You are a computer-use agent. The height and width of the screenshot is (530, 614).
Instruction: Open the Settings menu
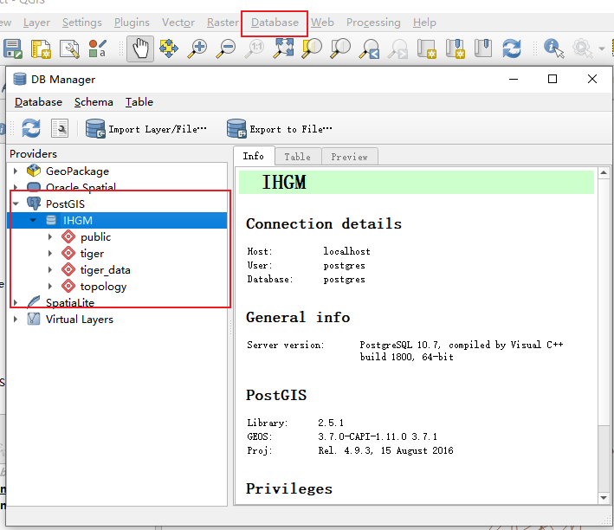82,23
